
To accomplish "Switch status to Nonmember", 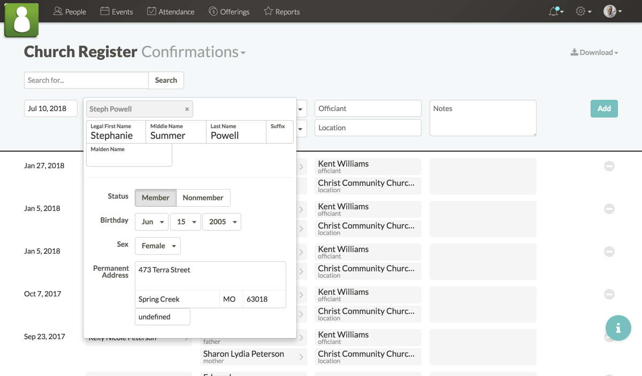I will 203,198.
